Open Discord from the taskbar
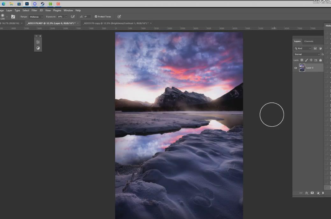This screenshot has height=219, width=331. coord(35,4)
